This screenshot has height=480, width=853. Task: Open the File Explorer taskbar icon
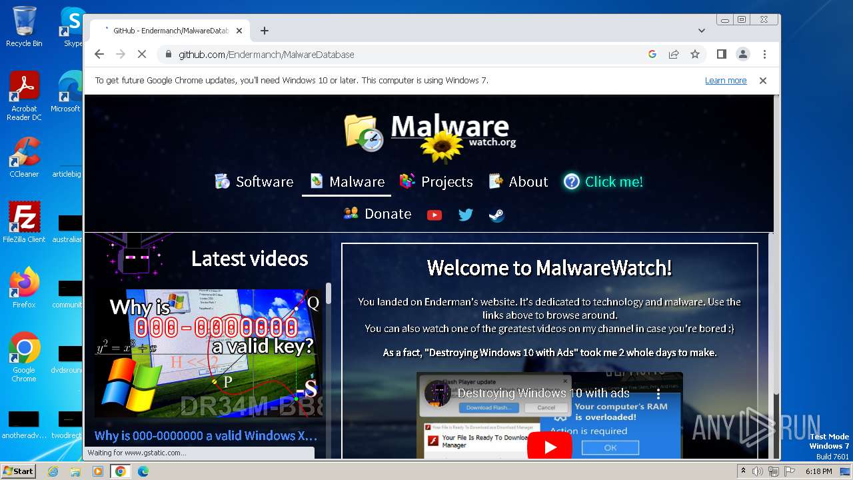point(75,471)
